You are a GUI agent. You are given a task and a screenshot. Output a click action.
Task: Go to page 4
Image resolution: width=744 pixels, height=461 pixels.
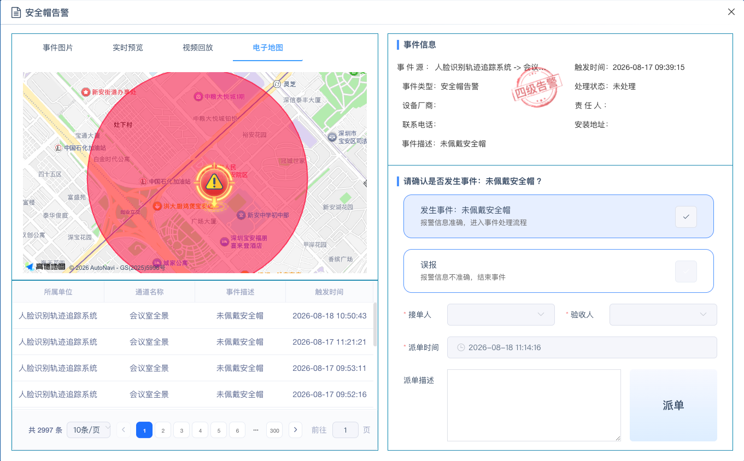point(200,430)
